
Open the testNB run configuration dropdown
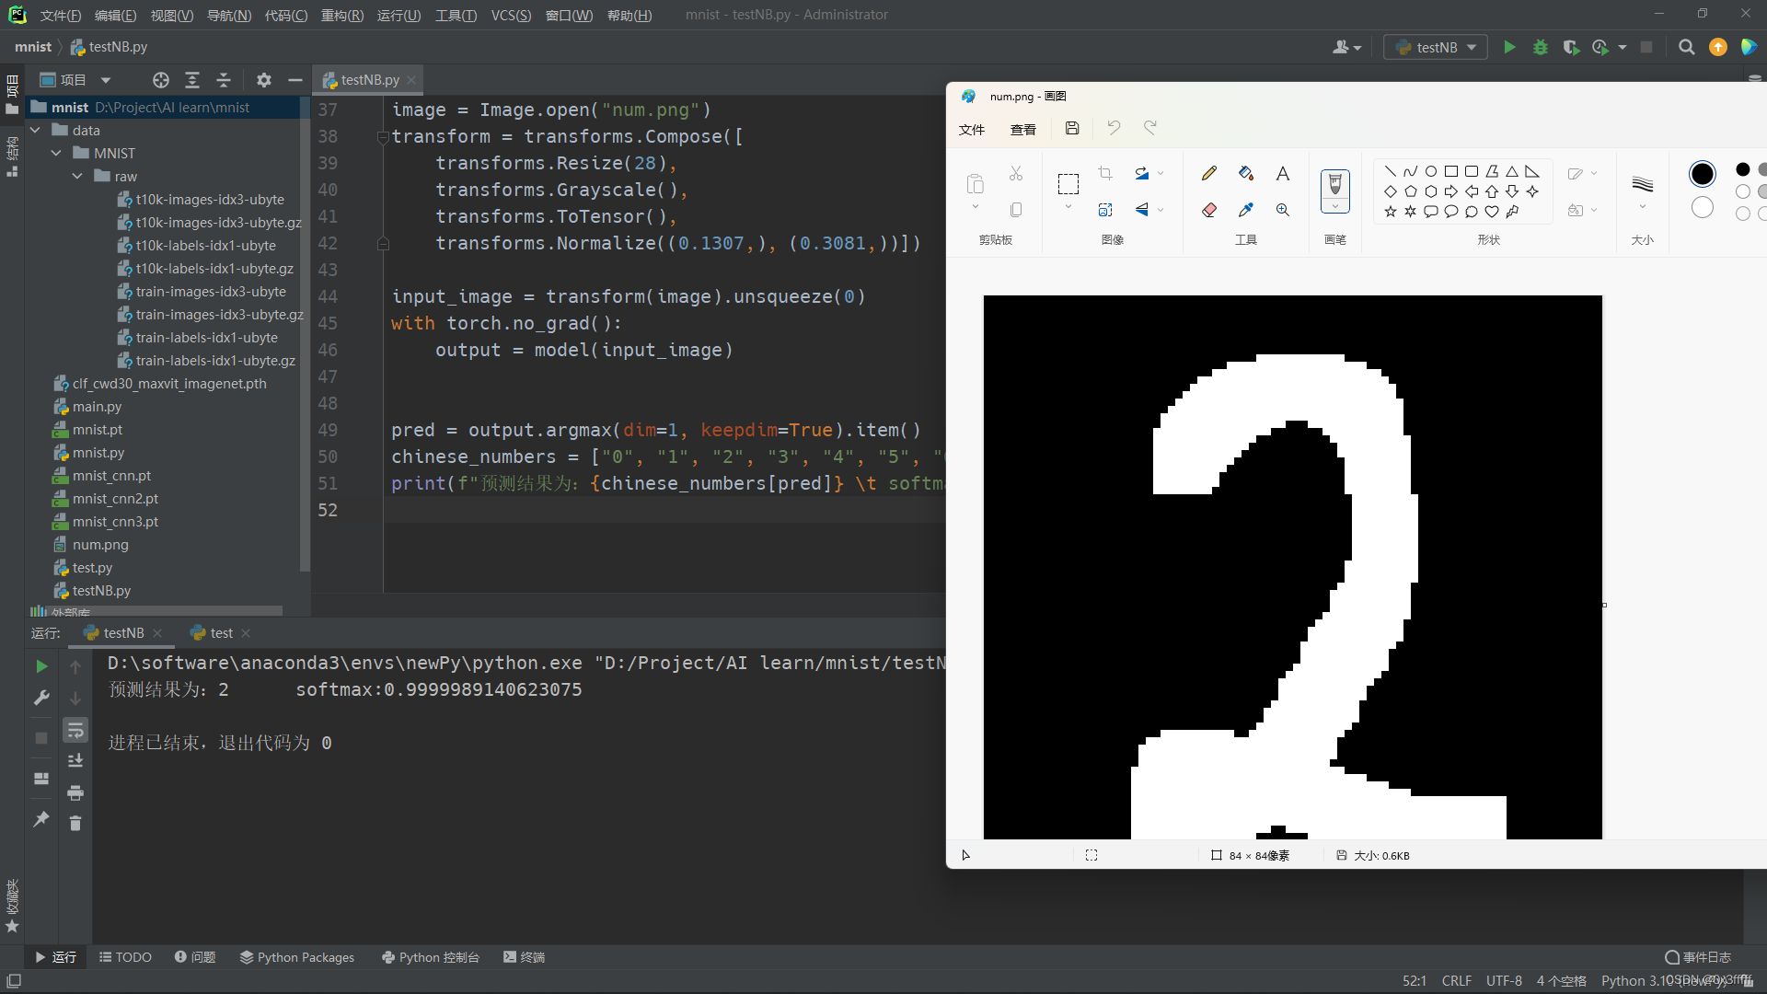(1436, 47)
